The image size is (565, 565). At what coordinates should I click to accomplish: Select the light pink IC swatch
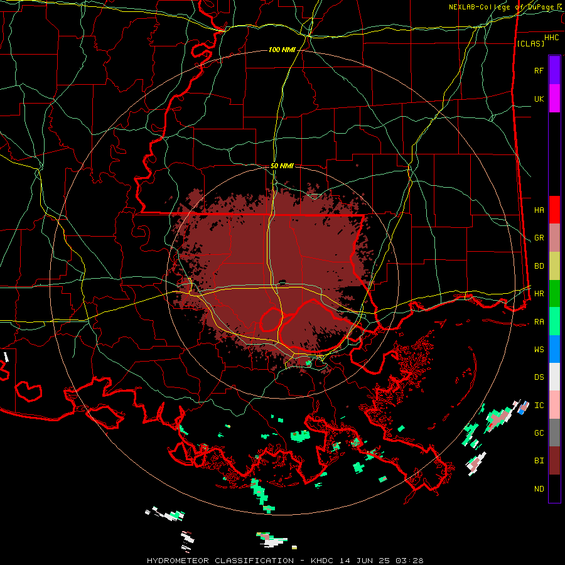coord(554,405)
